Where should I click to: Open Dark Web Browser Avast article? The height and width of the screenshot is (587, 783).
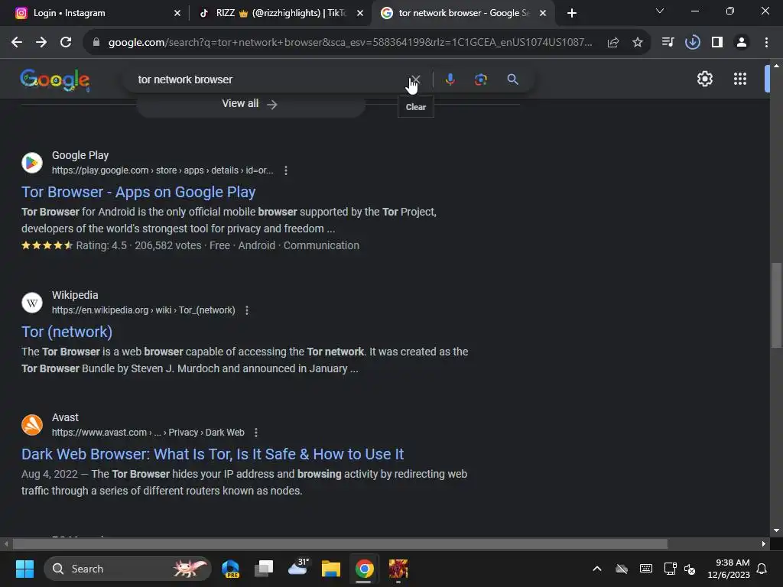click(213, 454)
